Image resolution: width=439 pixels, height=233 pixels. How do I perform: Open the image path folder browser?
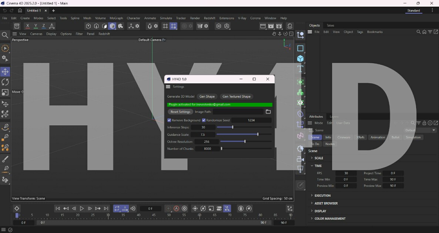(268, 112)
